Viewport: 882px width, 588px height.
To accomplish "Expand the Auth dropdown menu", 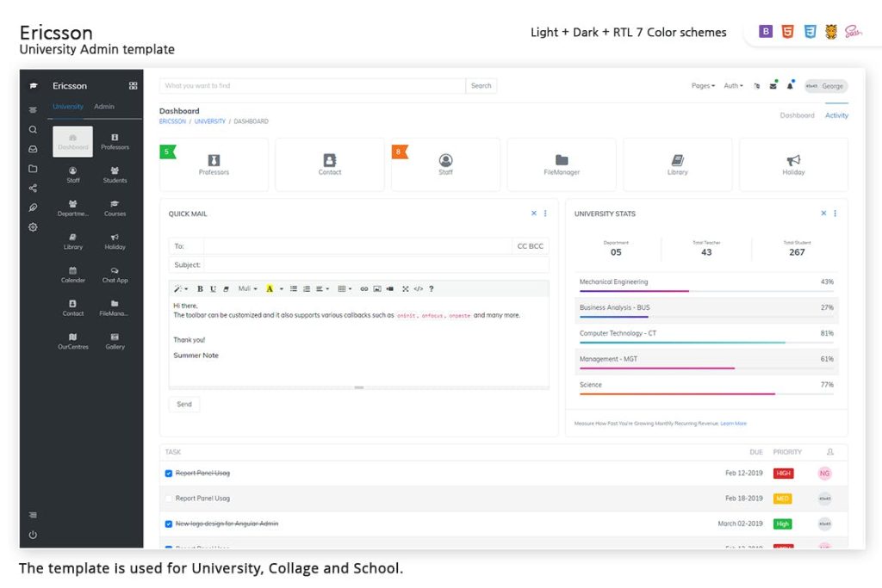I will point(732,85).
